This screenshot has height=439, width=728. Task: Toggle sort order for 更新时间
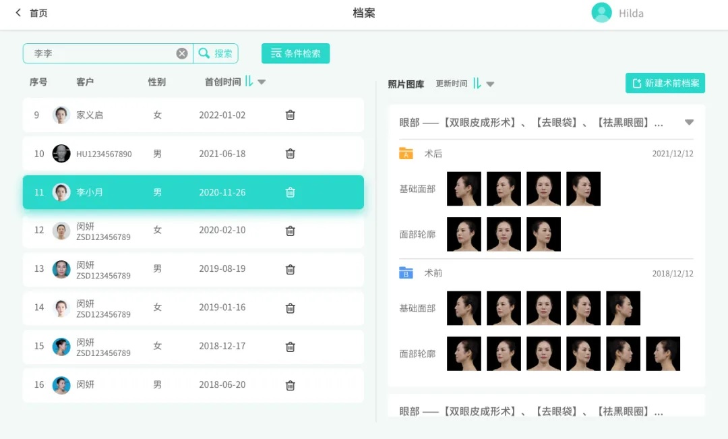[477, 84]
